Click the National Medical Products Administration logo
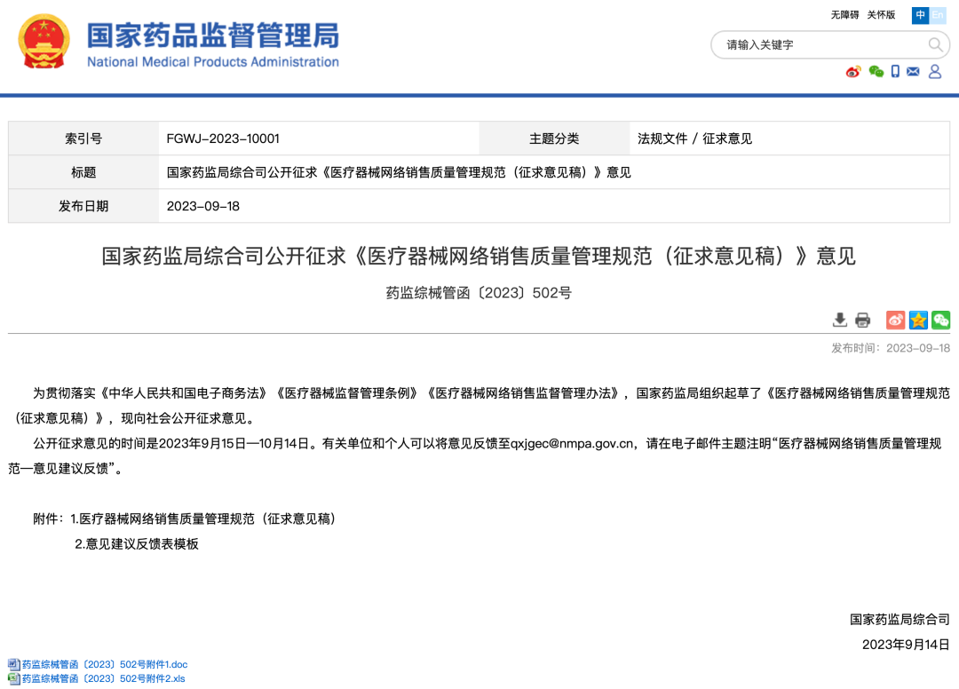 pyautogui.click(x=212, y=45)
